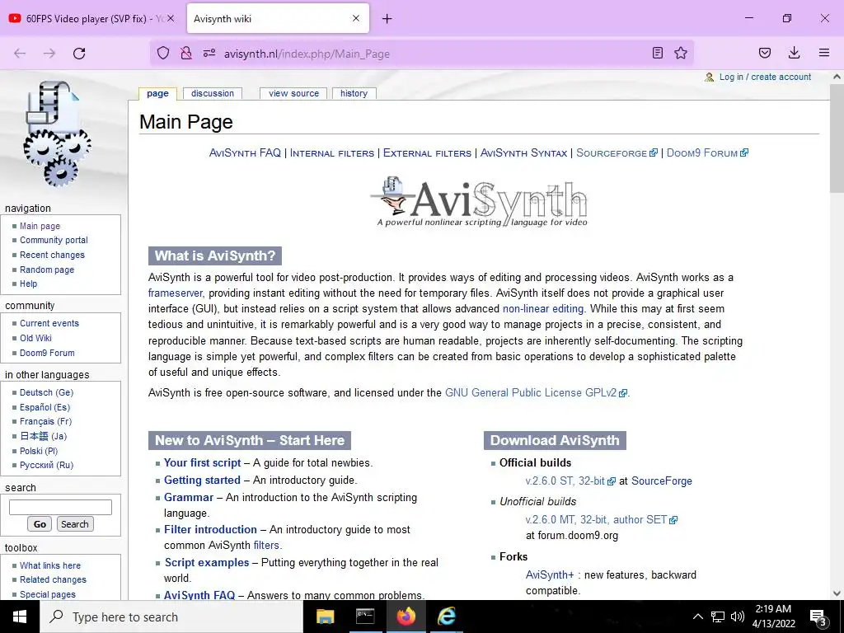Screen dimensions: 844x633
Task: Click the AviSynth film-and-gears wiki logo
Action: point(57,134)
